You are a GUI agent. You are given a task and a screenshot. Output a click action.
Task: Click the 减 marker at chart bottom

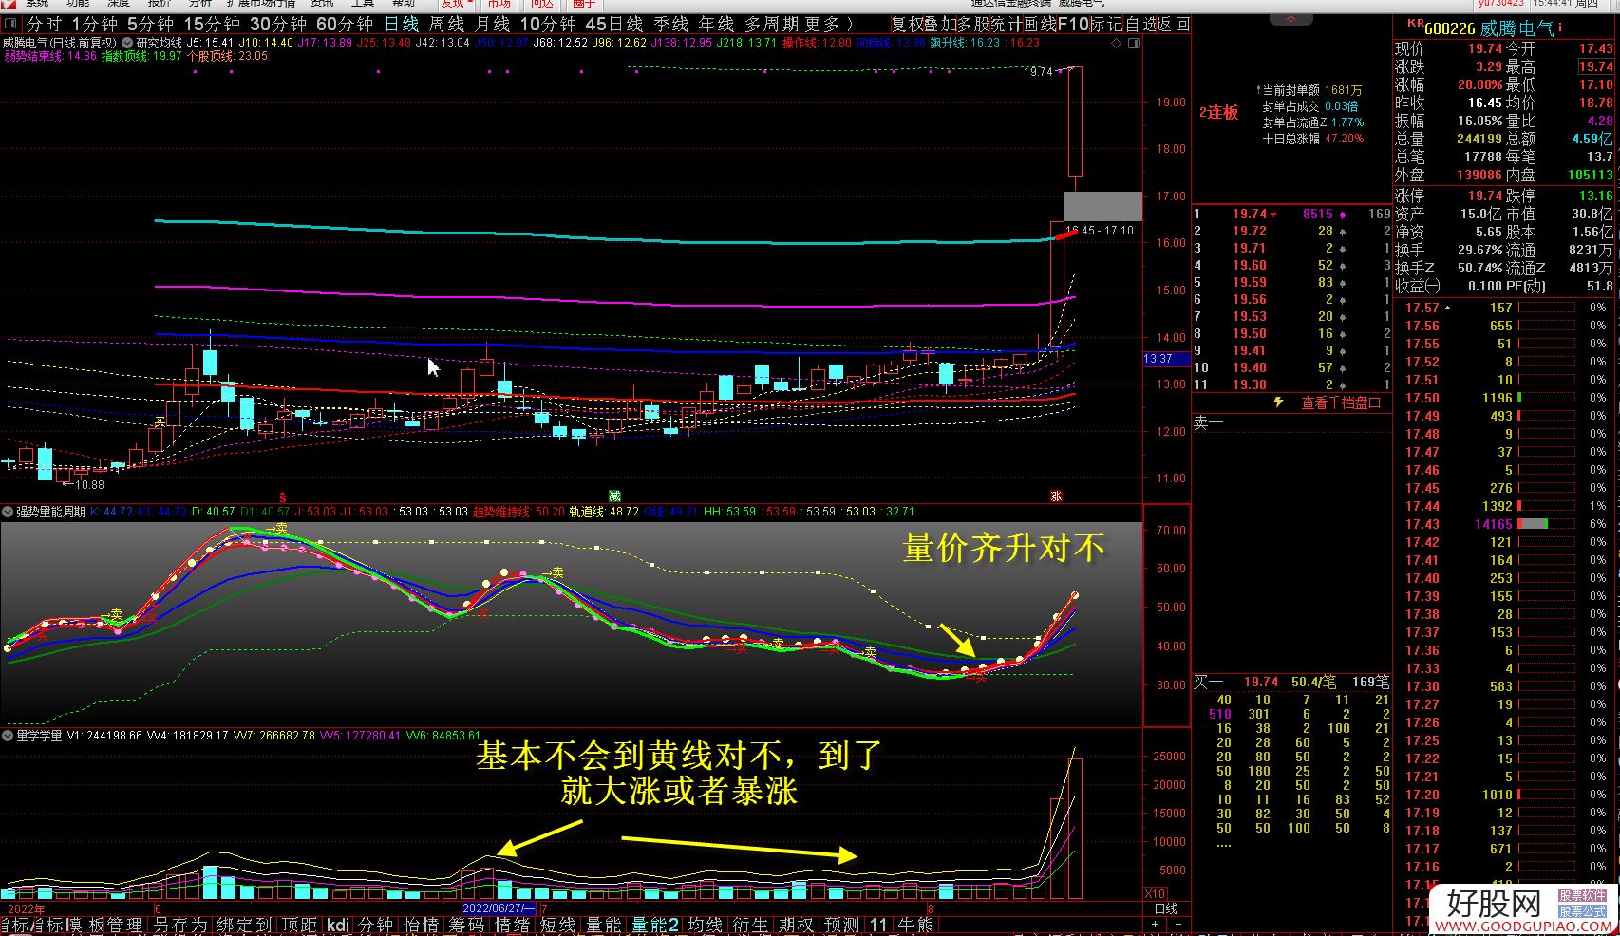point(614,496)
